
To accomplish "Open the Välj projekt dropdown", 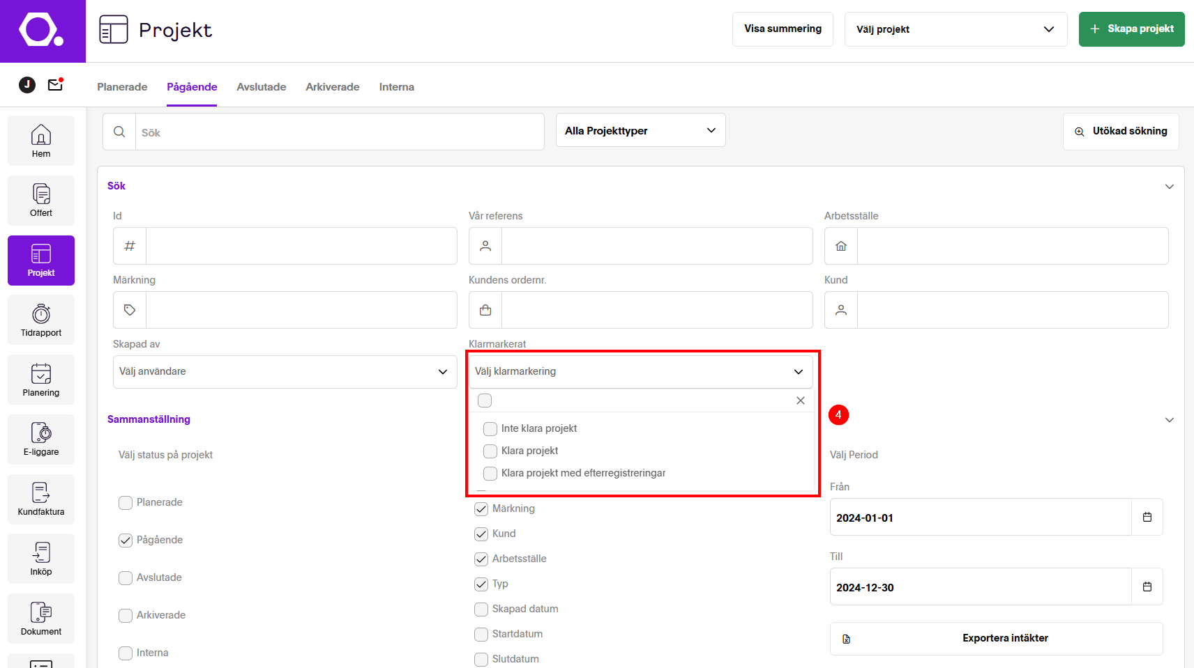I will pyautogui.click(x=955, y=29).
